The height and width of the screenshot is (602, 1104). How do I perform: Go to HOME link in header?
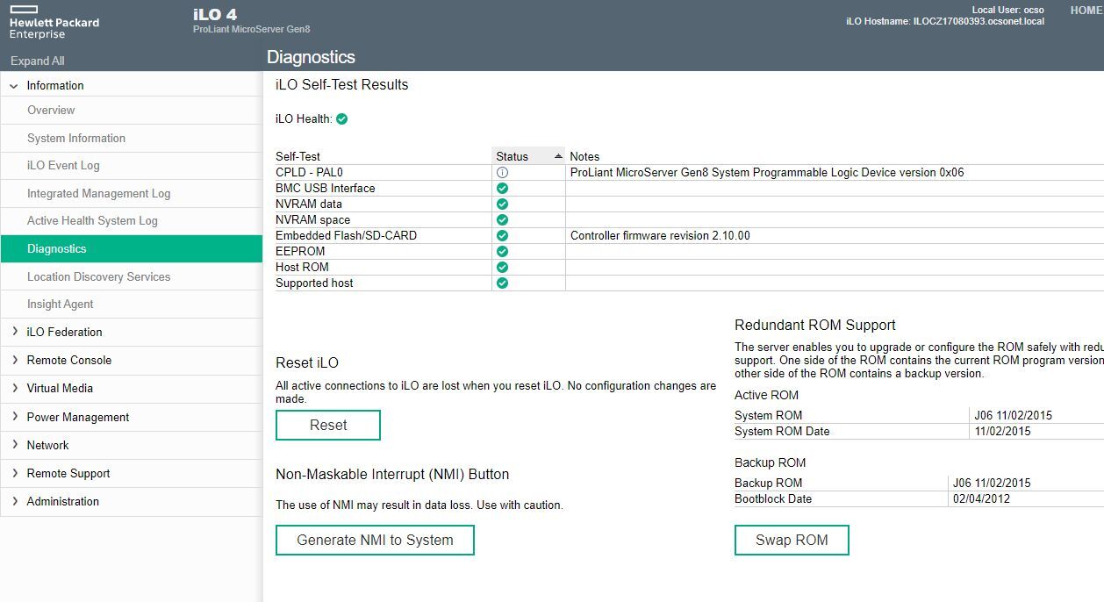tap(1086, 11)
